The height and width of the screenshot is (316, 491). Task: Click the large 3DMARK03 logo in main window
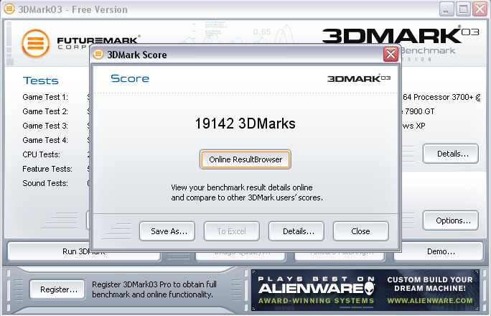click(401, 35)
